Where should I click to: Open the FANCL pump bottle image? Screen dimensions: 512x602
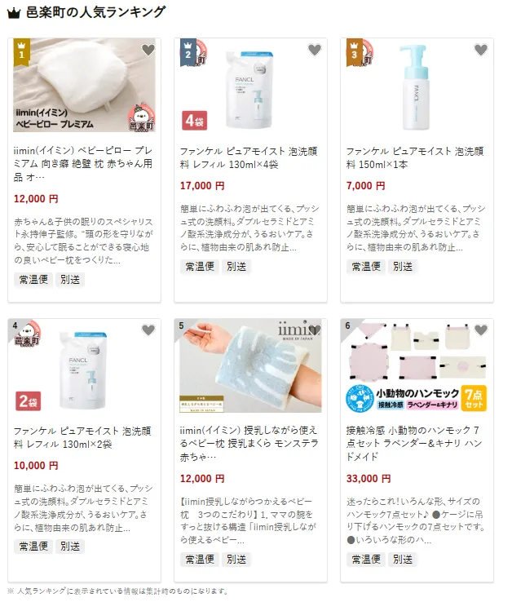point(417,85)
